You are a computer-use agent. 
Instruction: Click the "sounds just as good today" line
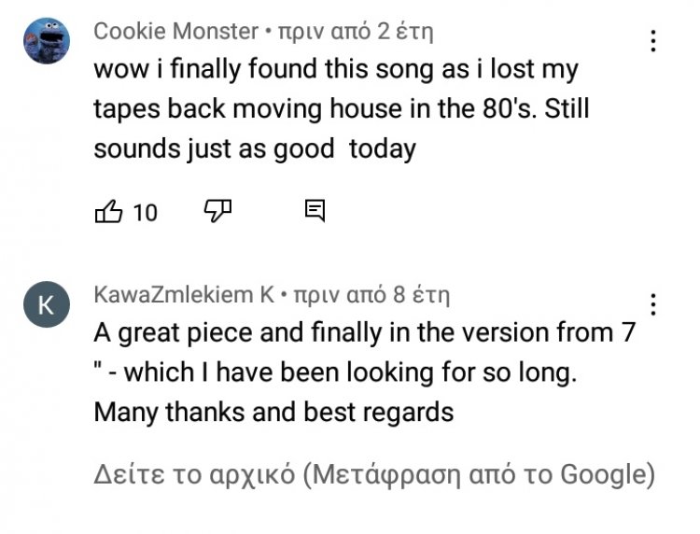(254, 149)
